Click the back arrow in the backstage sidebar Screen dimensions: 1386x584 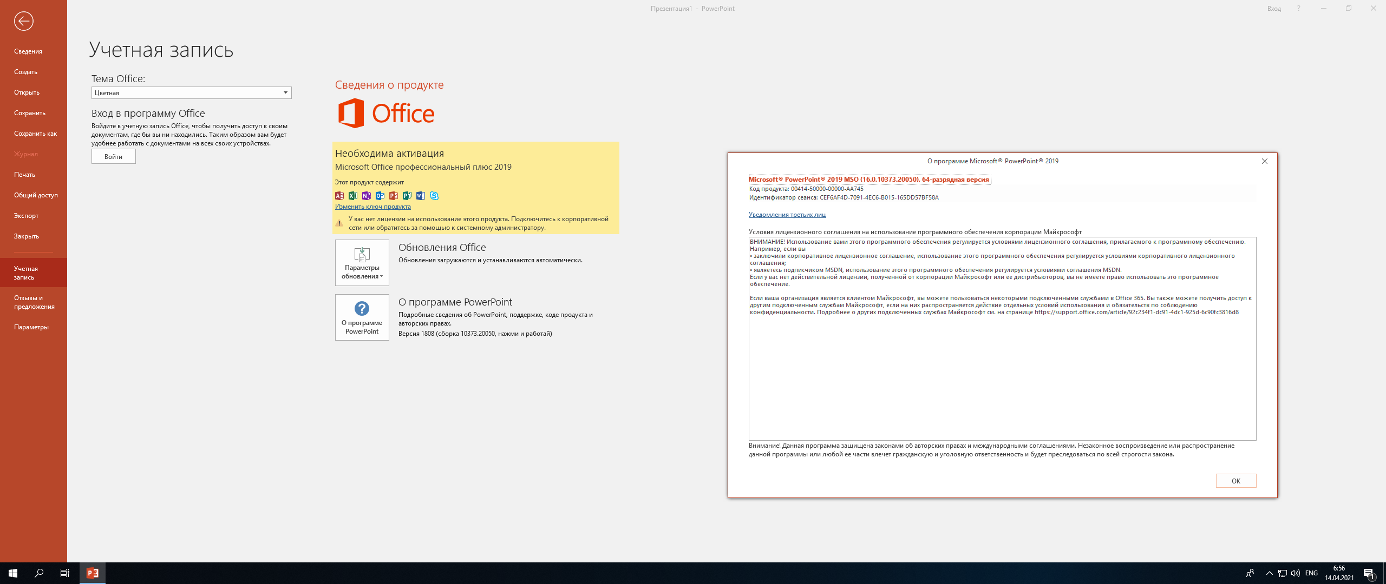(23, 21)
